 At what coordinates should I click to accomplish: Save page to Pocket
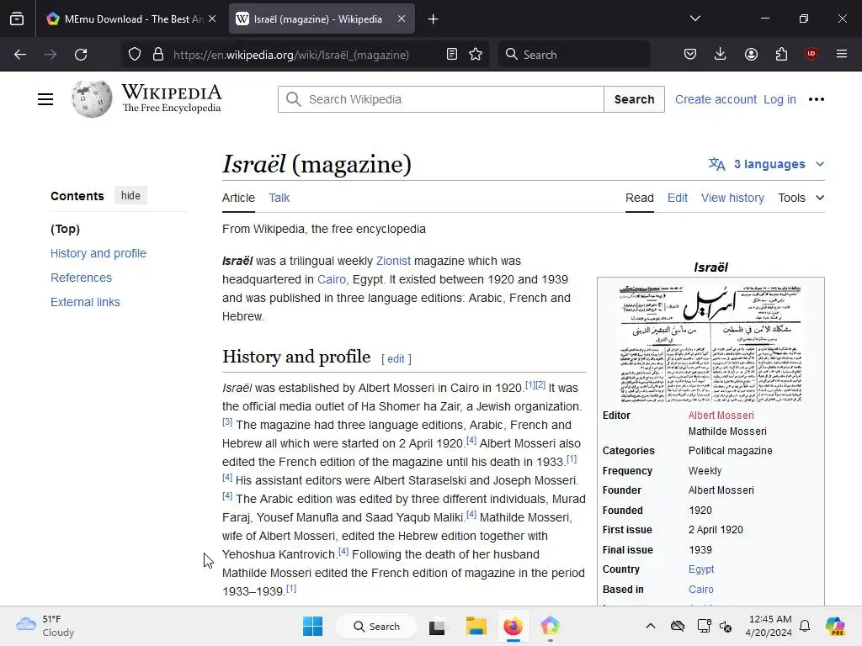(690, 54)
